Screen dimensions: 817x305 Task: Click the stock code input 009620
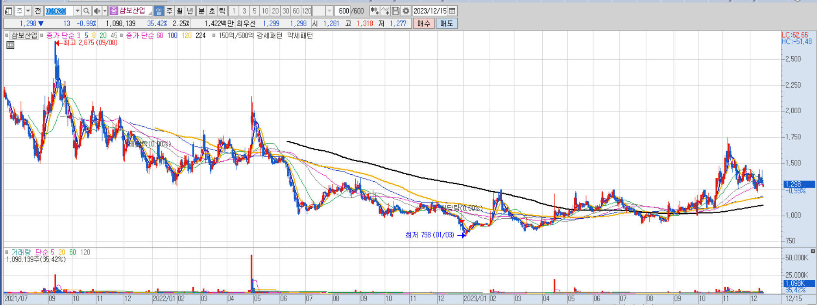[59, 11]
